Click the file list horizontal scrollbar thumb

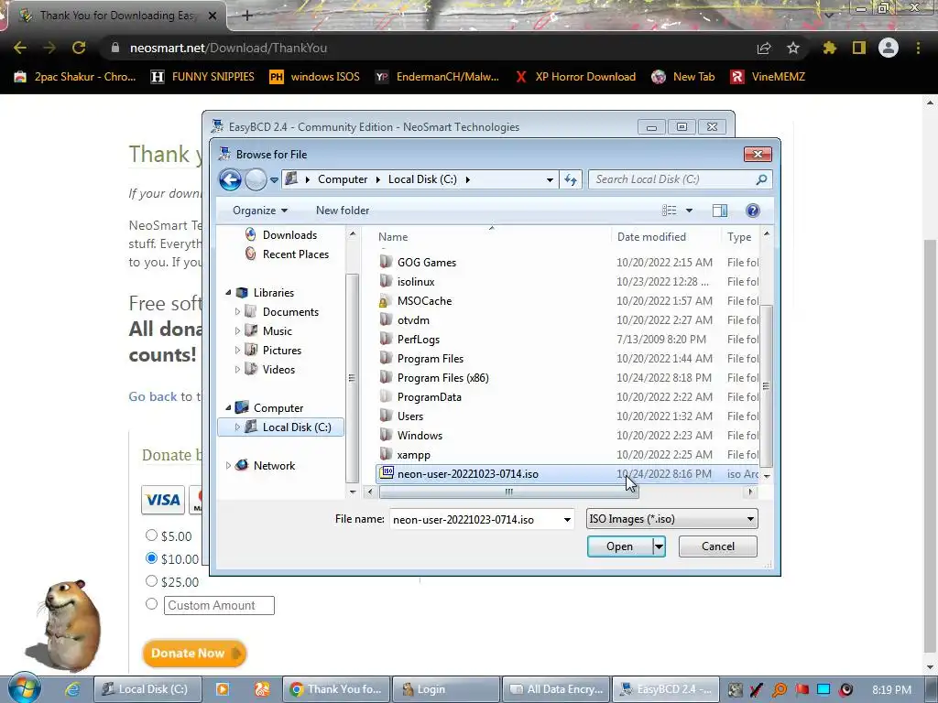[509, 492]
